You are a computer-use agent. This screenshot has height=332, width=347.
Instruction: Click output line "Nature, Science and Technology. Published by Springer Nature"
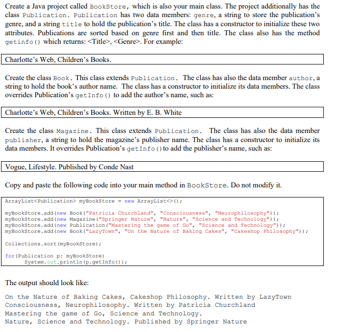coord(126,321)
